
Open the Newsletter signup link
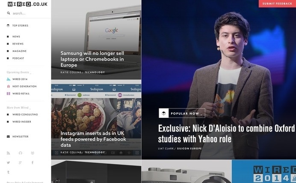pyautogui.click(x=20, y=137)
